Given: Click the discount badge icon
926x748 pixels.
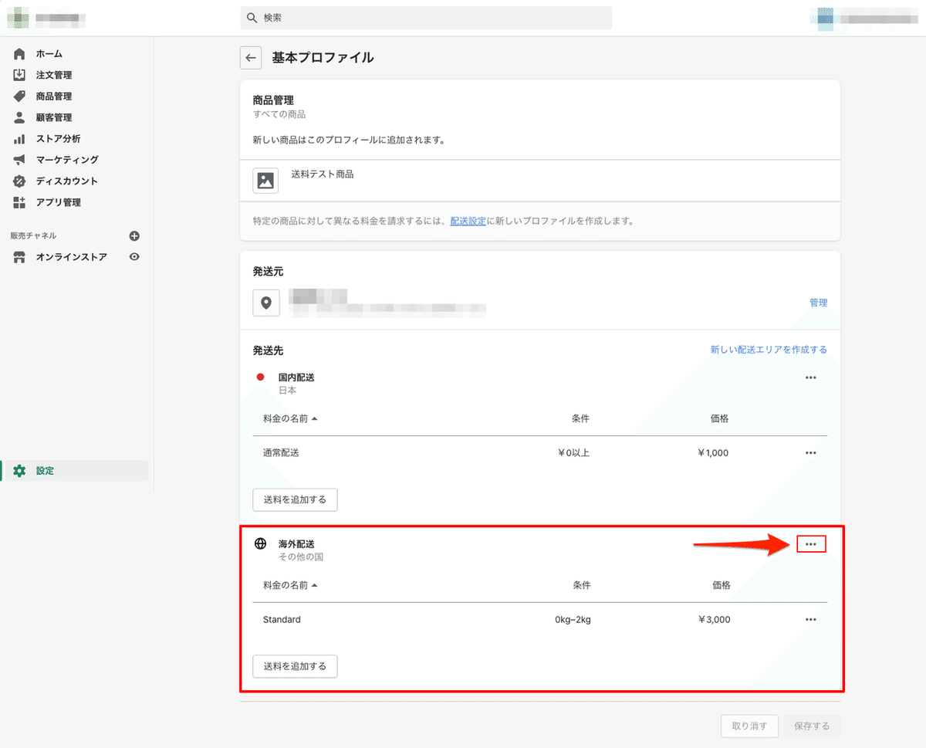Looking at the screenshot, I should (x=20, y=181).
